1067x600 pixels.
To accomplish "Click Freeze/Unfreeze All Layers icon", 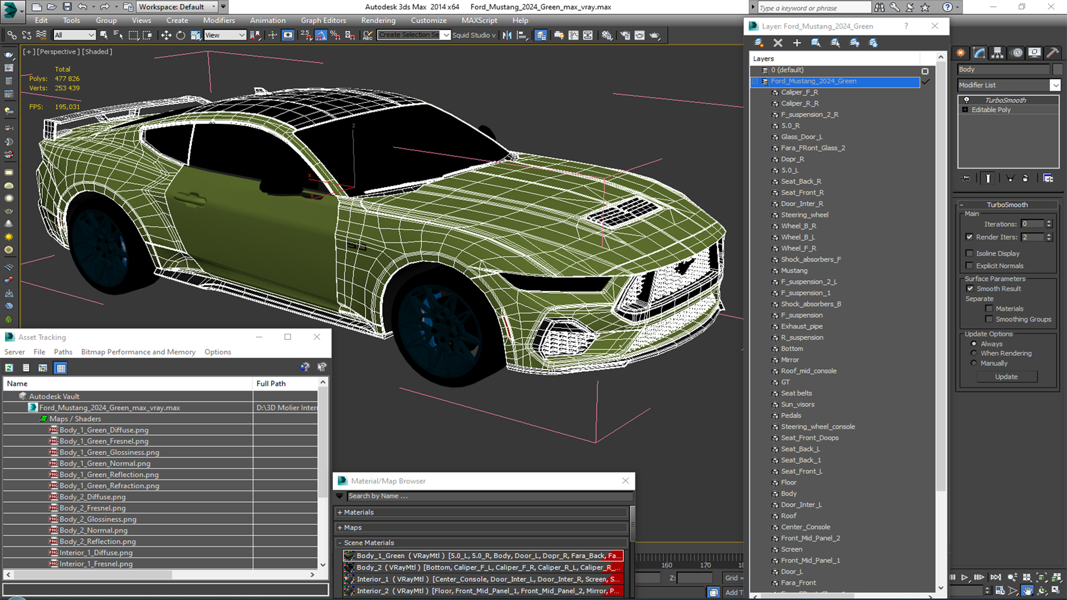I will [x=873, y=43].
